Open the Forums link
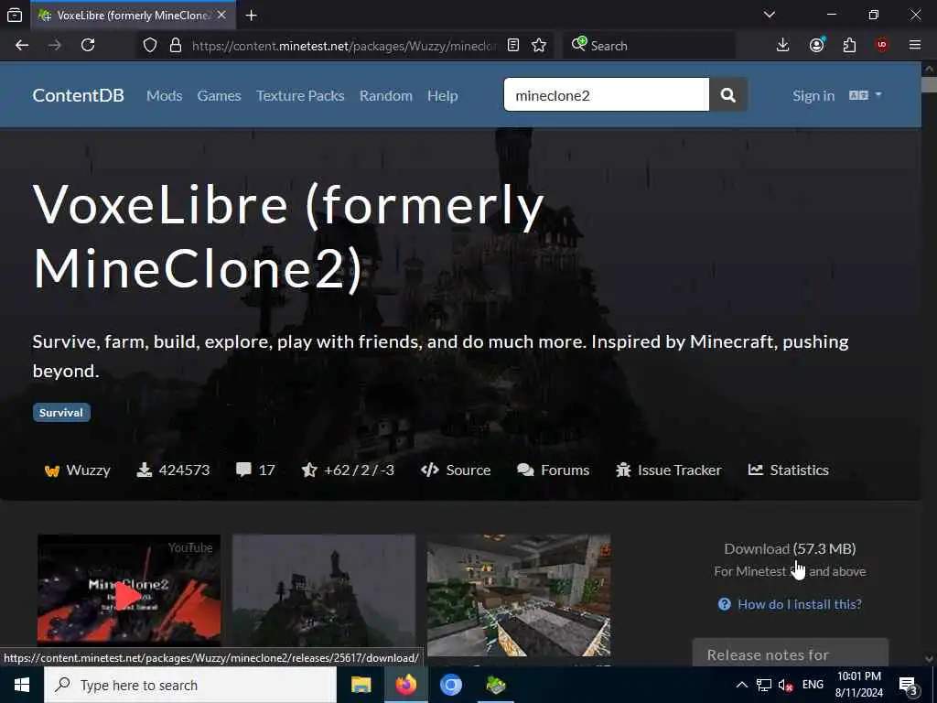The image size is (937, 703). [x=554, y=470]
